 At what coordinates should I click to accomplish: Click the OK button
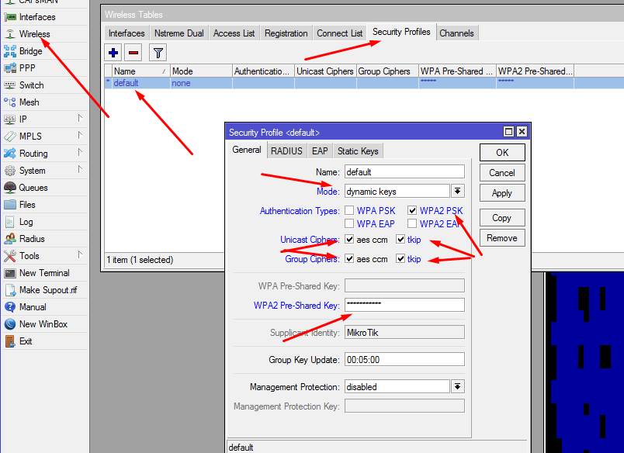coord(502,153)
